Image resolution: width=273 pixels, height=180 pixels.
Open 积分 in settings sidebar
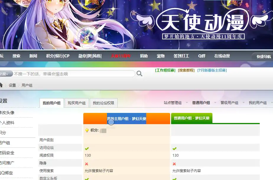[3, 133]
